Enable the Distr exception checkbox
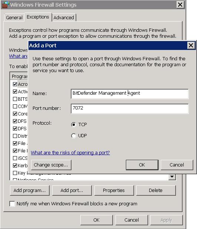The width and height of the screenshot is (197, 229). point(15,136)
